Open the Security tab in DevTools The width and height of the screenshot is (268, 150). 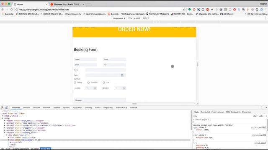tap(88, 107)
